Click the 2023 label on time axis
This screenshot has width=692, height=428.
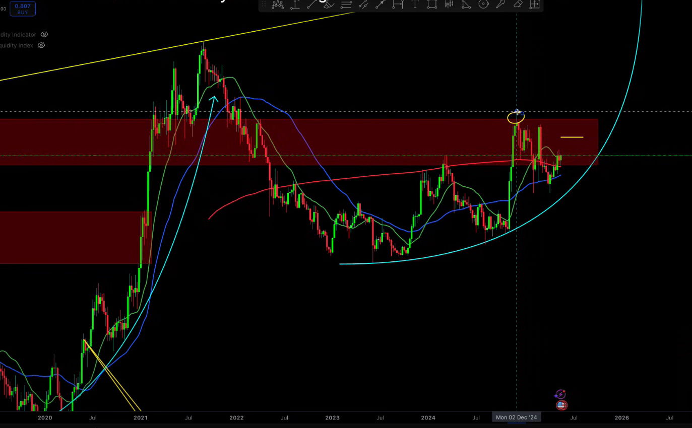(333, 417)
